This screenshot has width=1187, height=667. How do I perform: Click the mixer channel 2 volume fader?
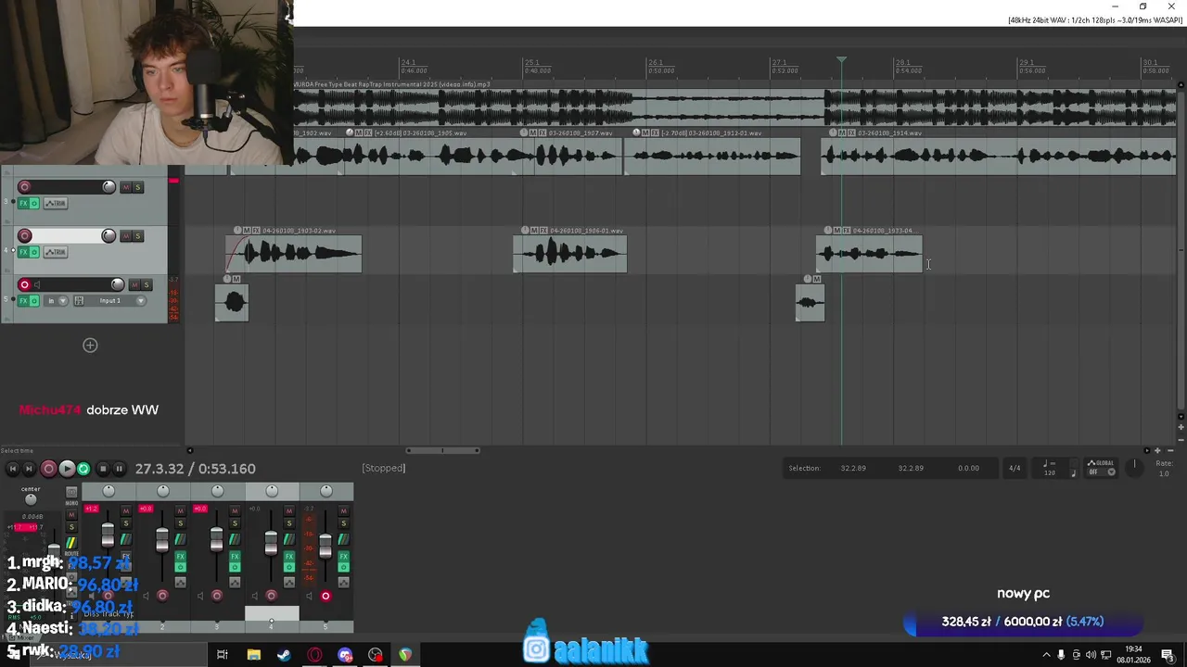(x=162, y=540)
